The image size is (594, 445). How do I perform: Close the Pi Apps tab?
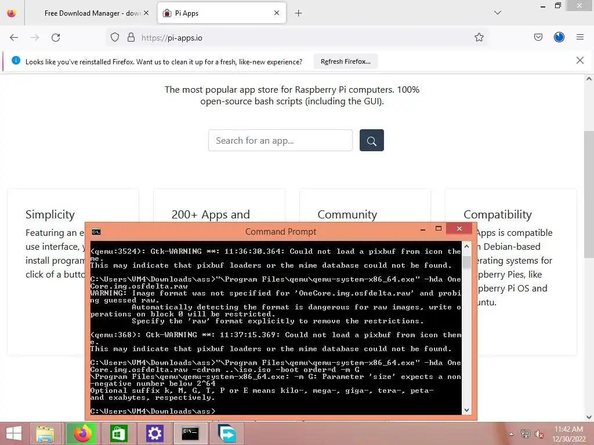[277, 13]
